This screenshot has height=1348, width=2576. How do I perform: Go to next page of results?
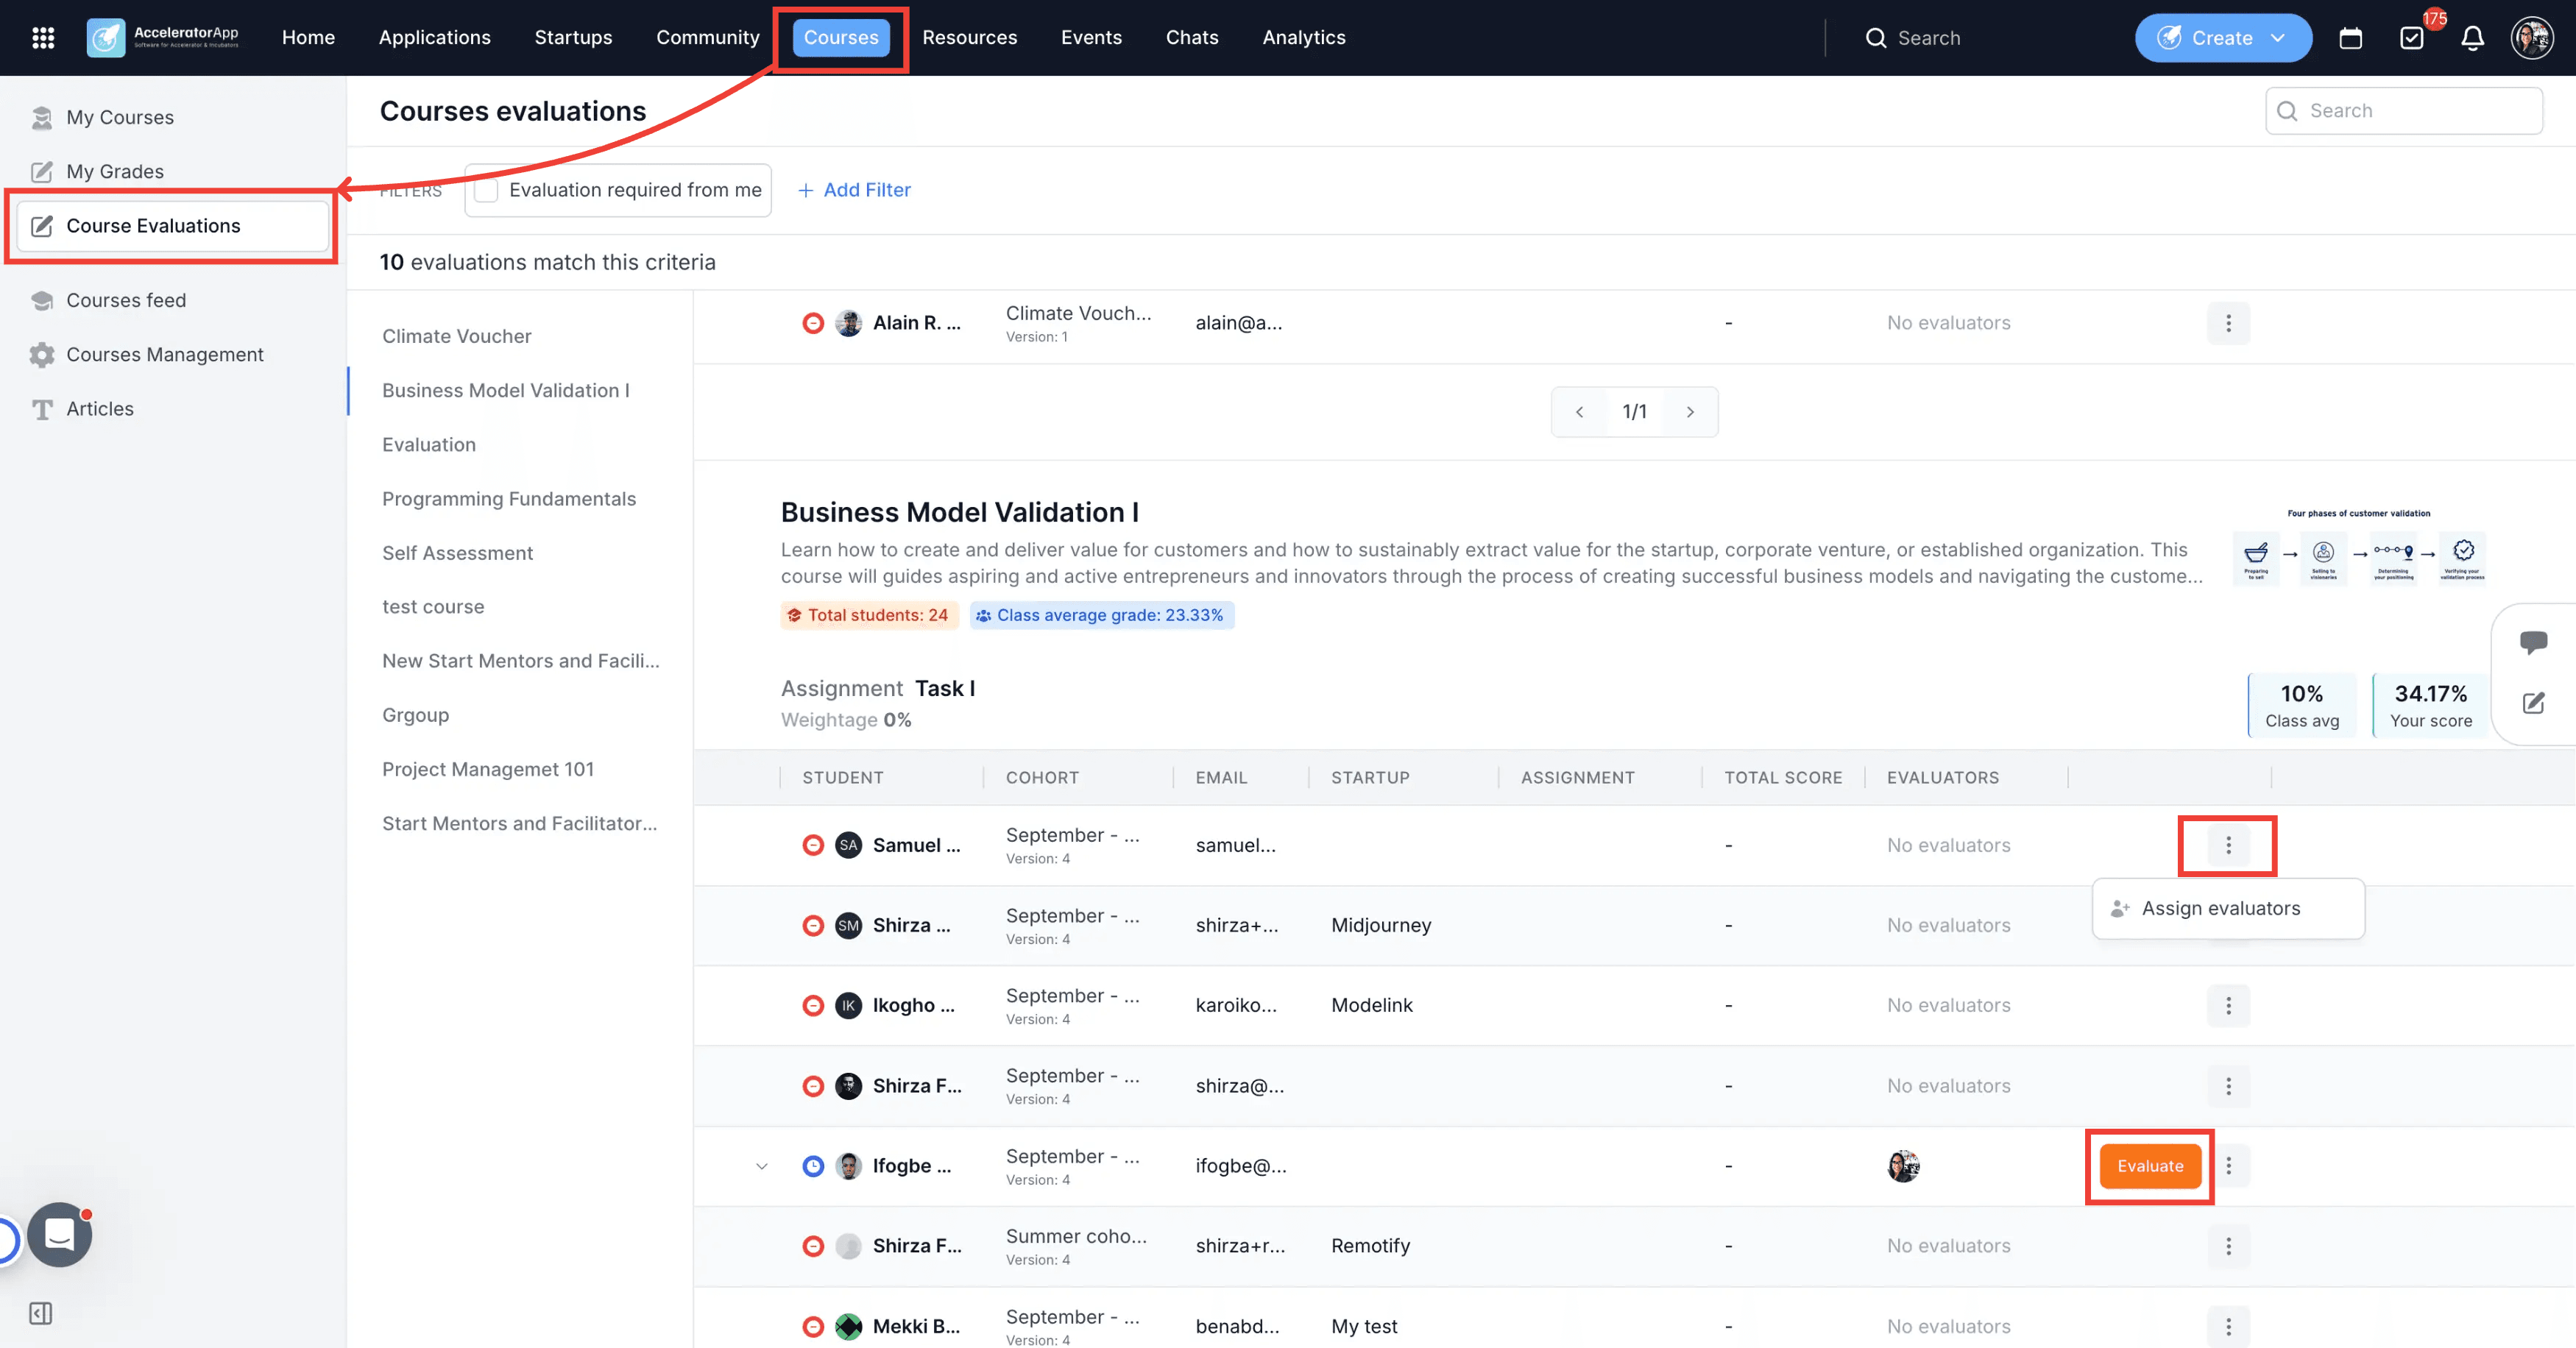click(1690, 412)
